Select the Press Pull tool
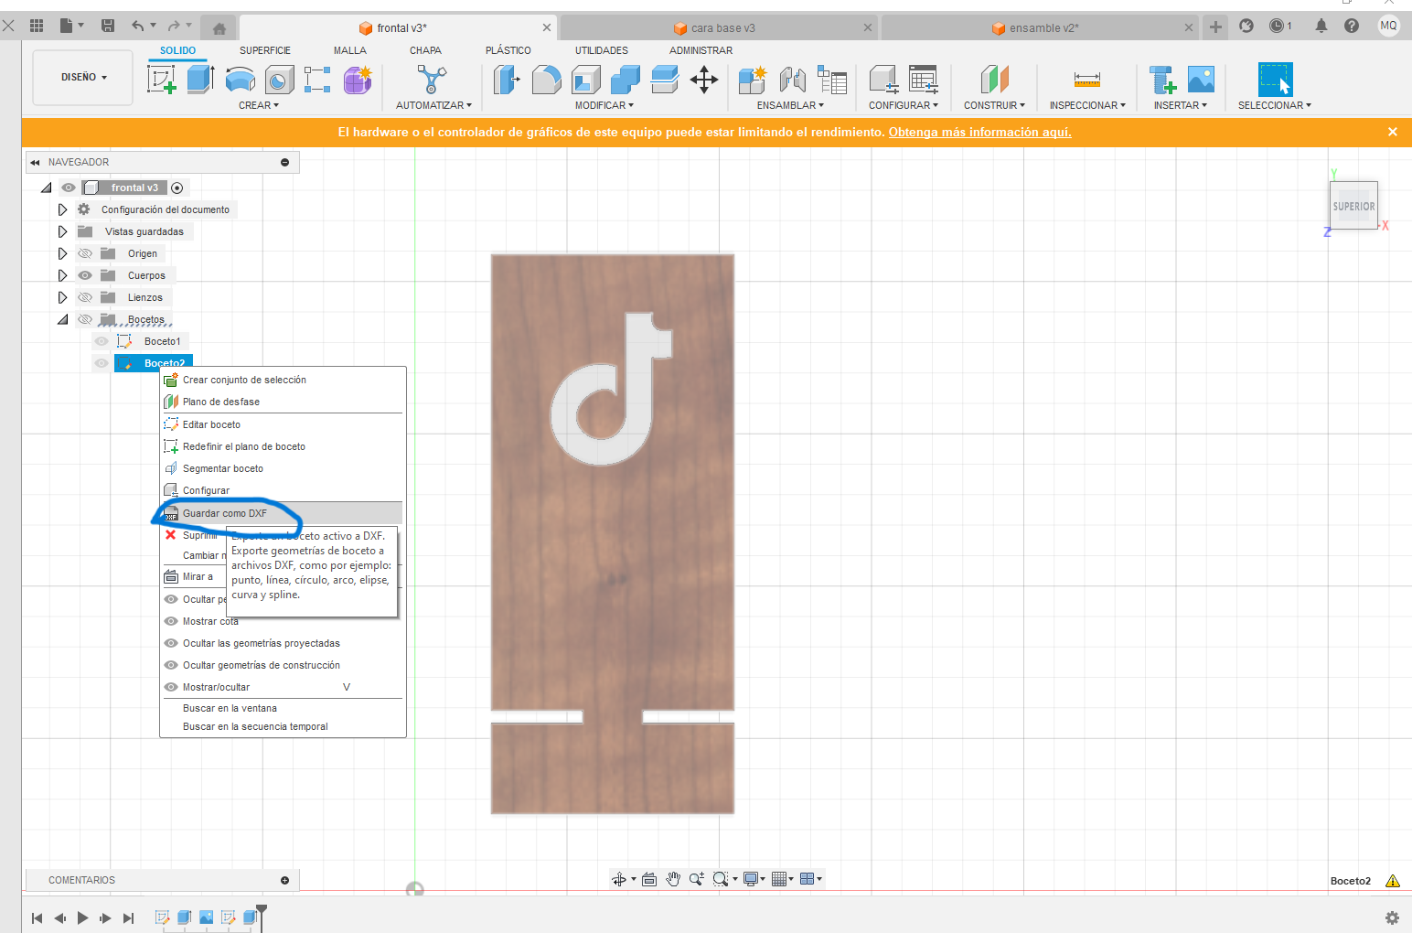1412x933 pixels. 507,80
